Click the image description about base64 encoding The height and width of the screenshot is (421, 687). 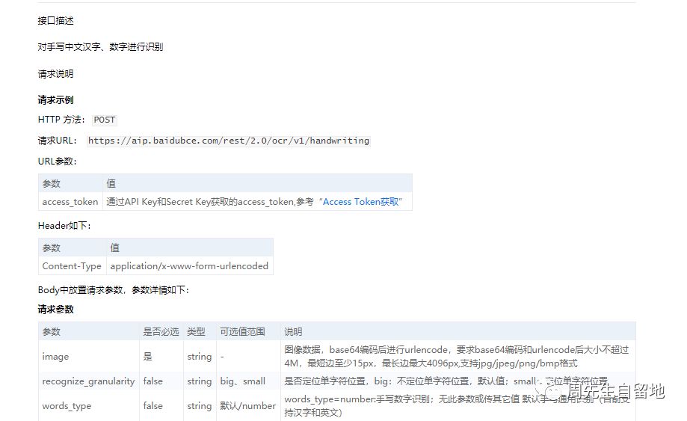(x=457, y=357)
